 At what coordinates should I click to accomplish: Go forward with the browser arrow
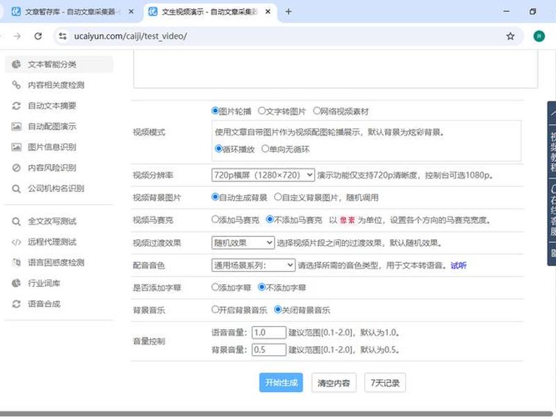click(x=17, y=36)
